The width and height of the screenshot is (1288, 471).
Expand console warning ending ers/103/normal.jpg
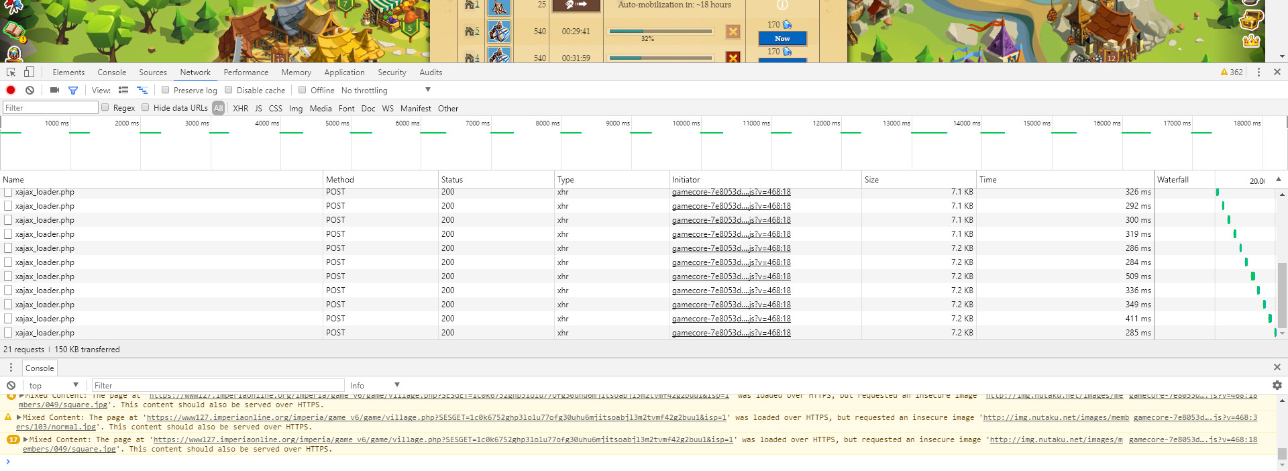point(19,417)
